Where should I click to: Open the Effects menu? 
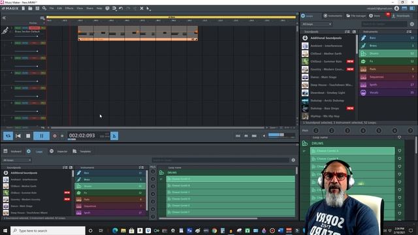coord(69,8)
